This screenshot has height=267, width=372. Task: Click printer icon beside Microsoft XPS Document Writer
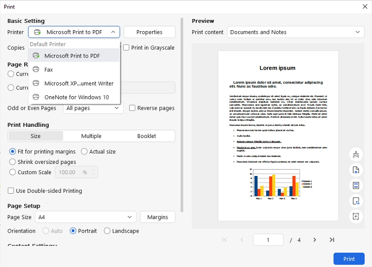click(36, 83)
